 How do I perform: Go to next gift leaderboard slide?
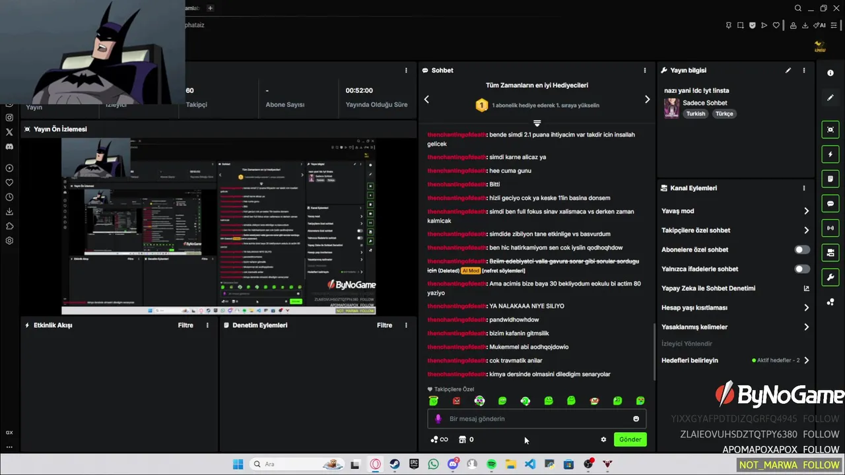647,99
